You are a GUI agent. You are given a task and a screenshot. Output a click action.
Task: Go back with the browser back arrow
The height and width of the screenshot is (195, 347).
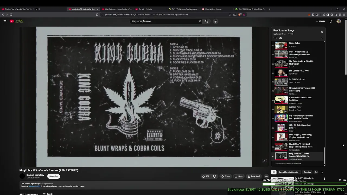(x=3, y=15)
